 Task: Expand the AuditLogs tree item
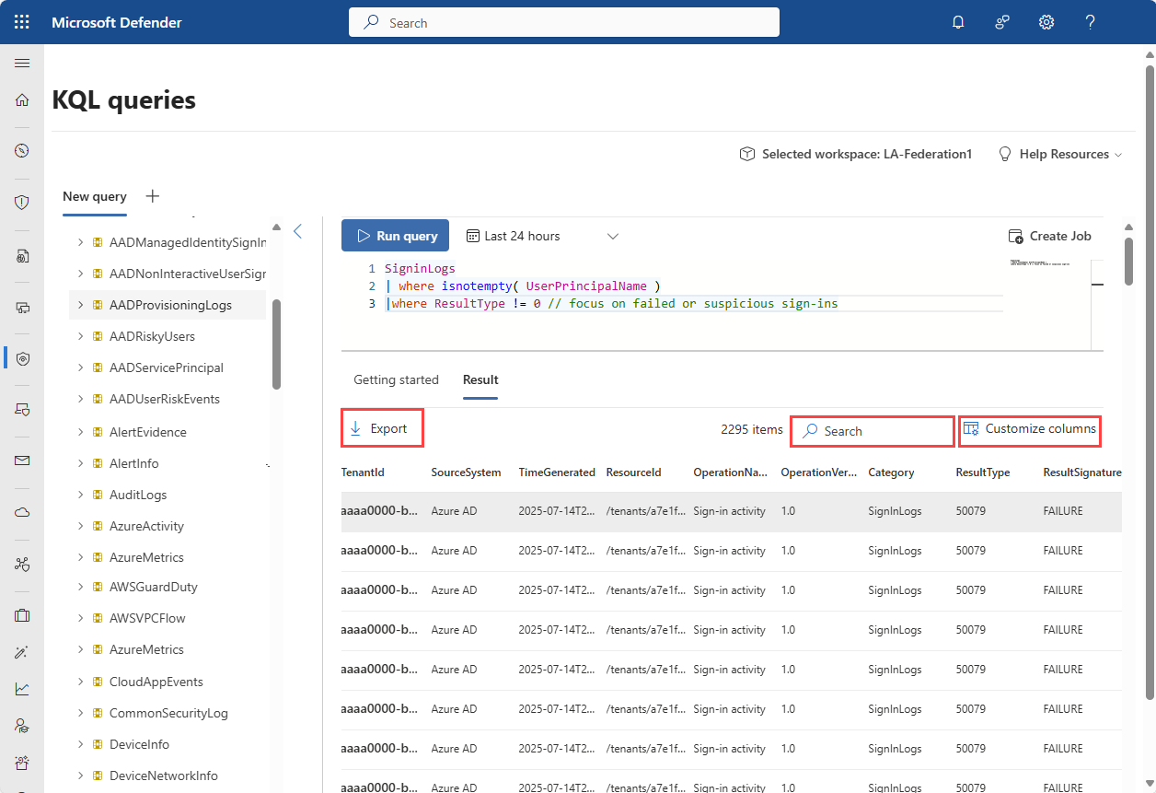81,495
